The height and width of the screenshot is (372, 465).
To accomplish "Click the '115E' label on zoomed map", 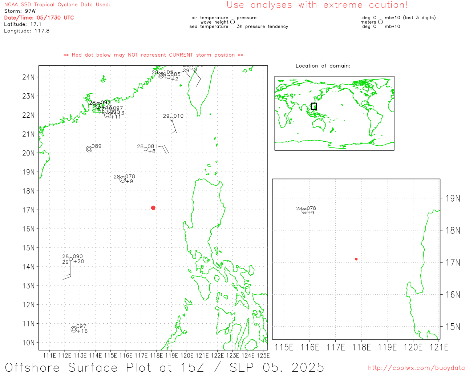I will click(x=284, y=347).
